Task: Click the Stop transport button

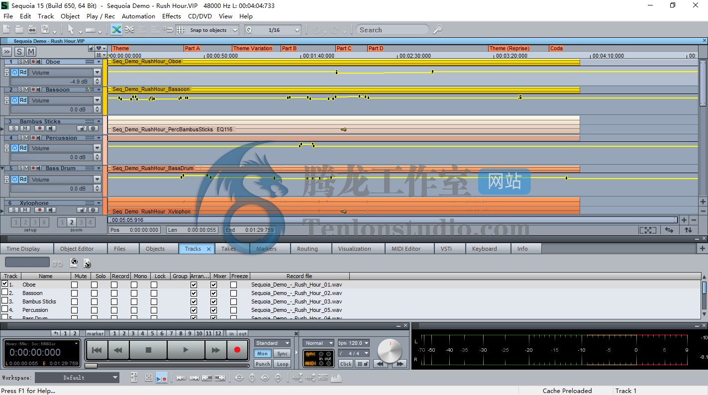Action: (x=148, y=350)
